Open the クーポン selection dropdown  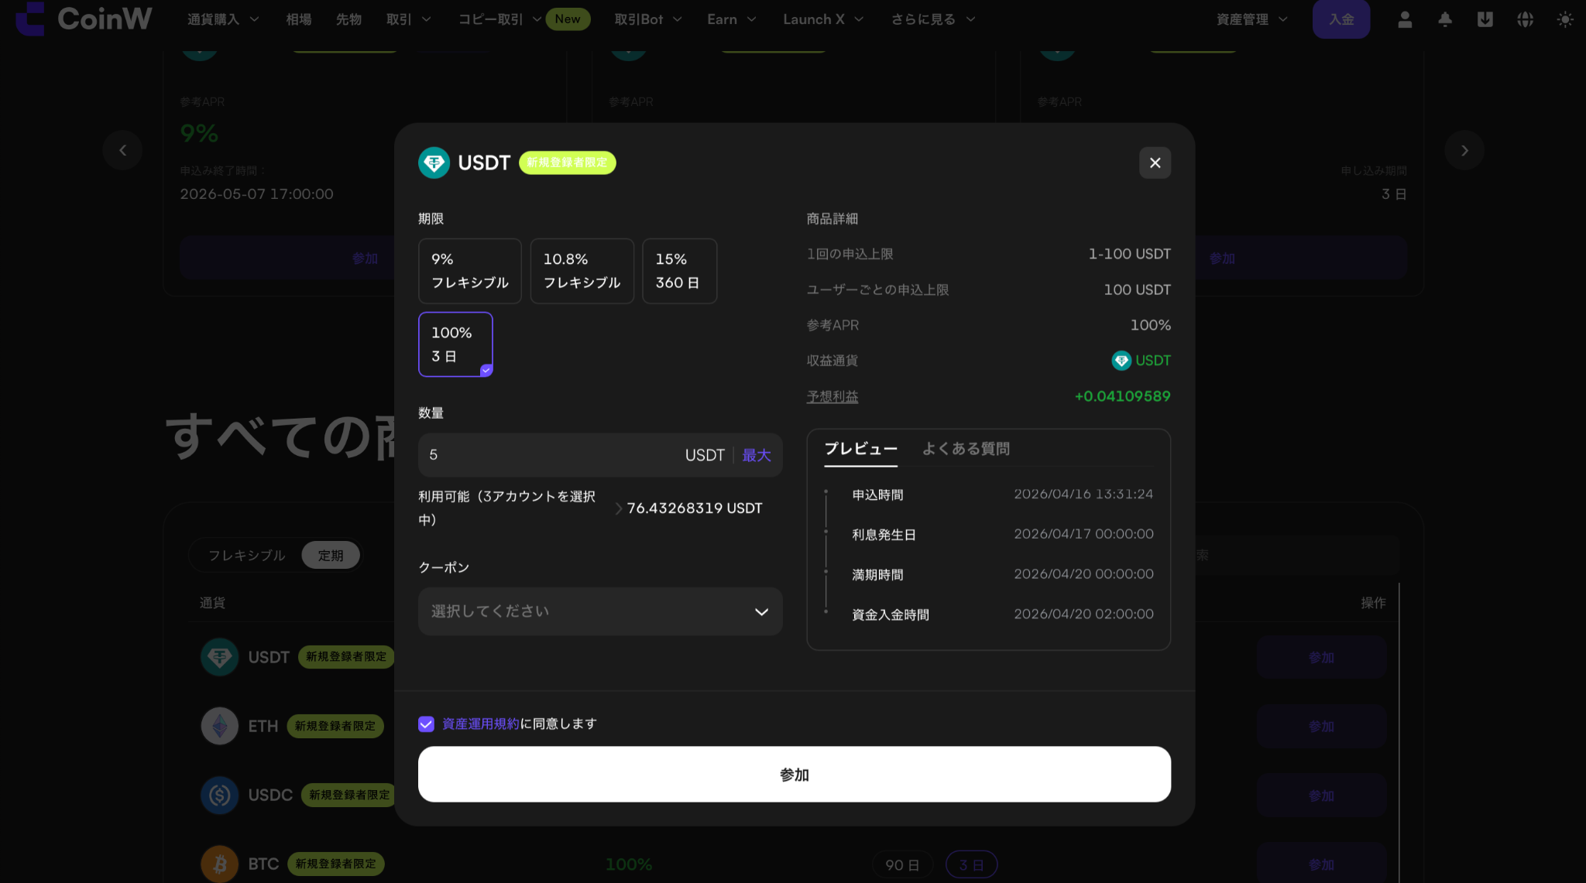pyautogui.click(x=600, y=611)
